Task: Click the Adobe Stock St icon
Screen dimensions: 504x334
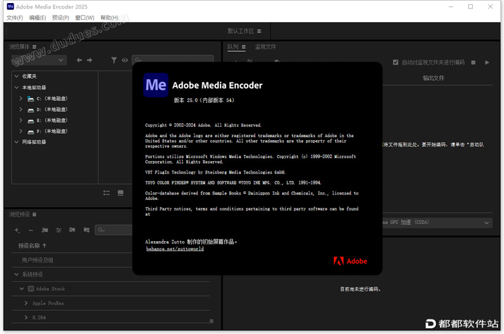Action: [31, 288]
